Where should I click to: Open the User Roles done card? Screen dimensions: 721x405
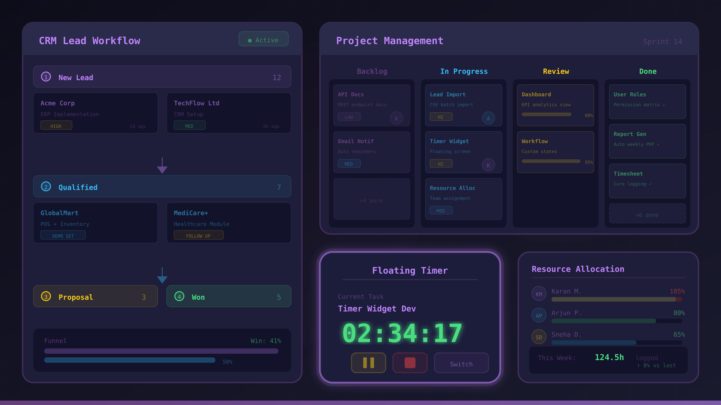(647, 102)
